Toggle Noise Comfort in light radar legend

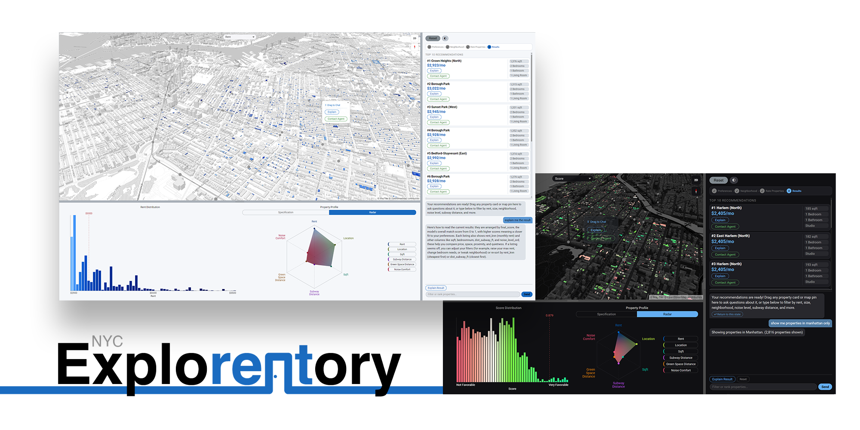point(402,270)
